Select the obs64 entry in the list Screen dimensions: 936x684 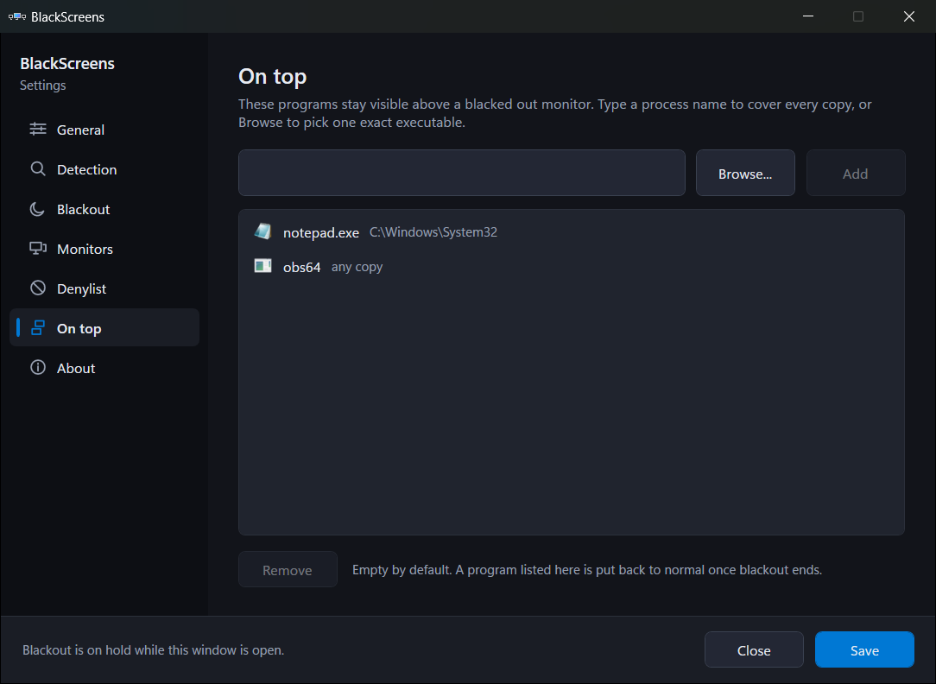pyautogui.click(x=572, y=267)
